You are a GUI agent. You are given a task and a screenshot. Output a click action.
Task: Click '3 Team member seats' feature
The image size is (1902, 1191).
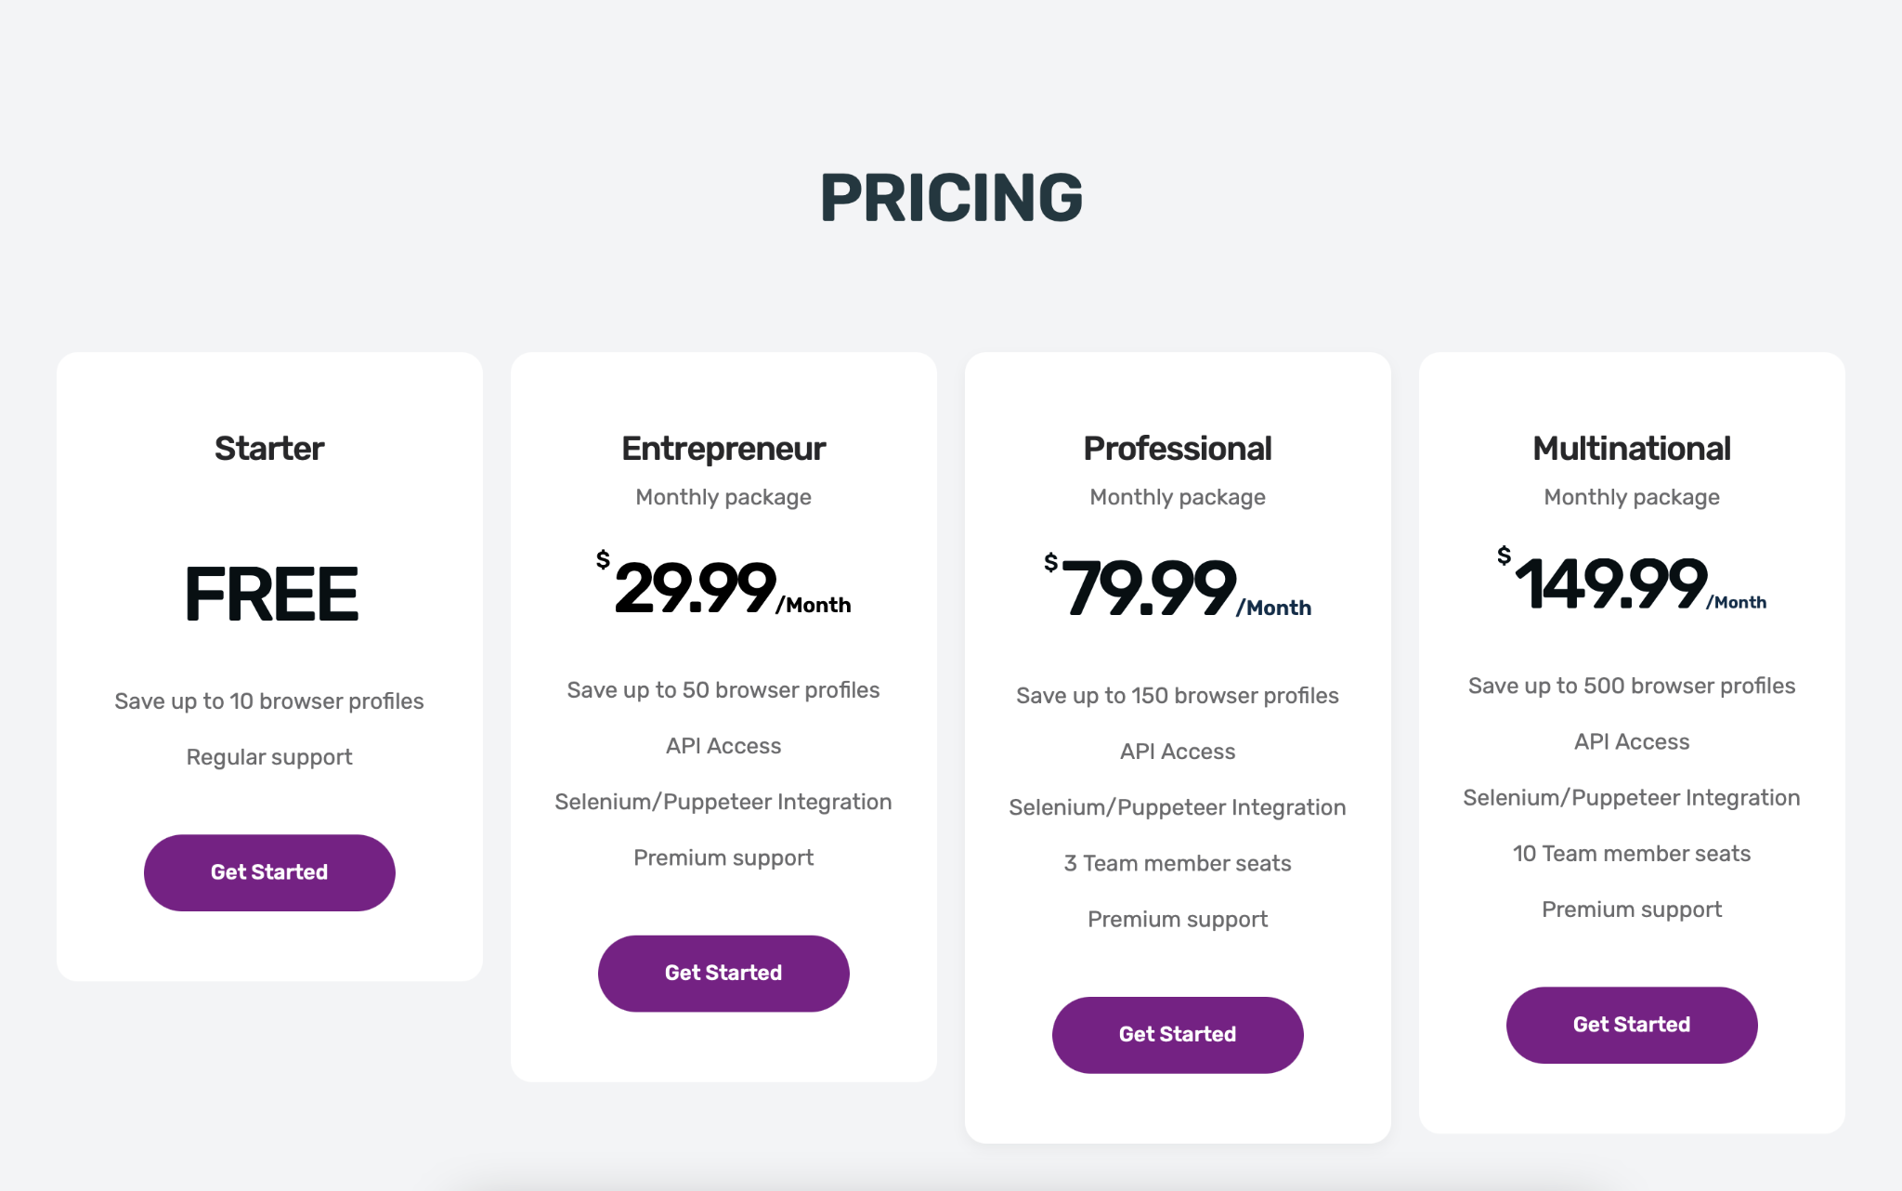[x=1178, y=863]
